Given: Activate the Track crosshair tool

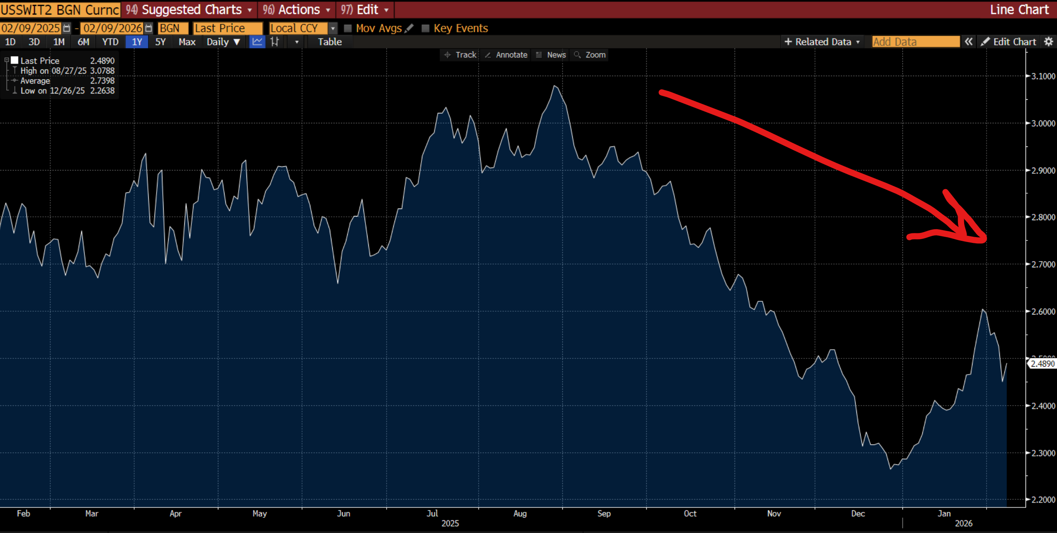Looking at the screenshot, I should coord(460,55).
